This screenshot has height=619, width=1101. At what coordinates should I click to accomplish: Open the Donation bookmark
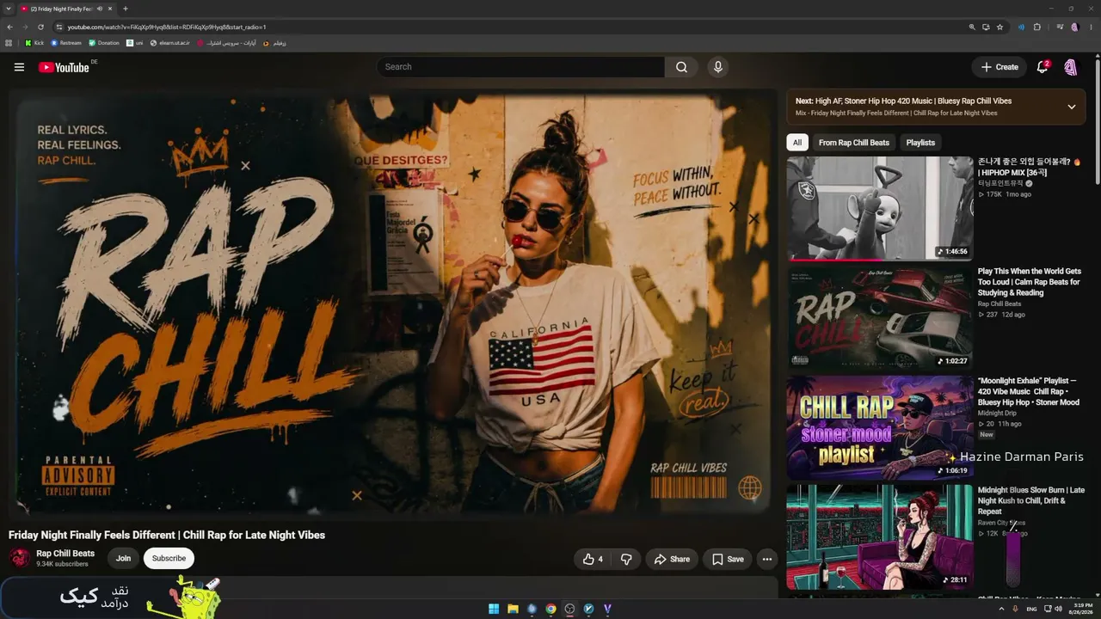(104, 43)
